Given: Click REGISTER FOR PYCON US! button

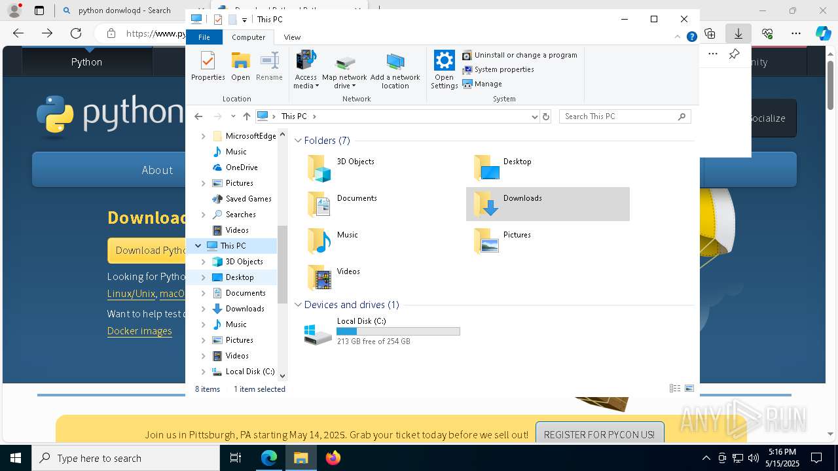Looking at the screenshot, I should point(599,434).
